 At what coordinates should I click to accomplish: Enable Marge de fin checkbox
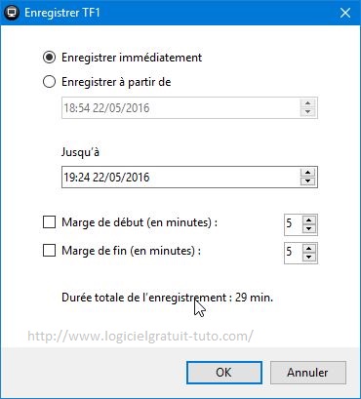point(49,251)
